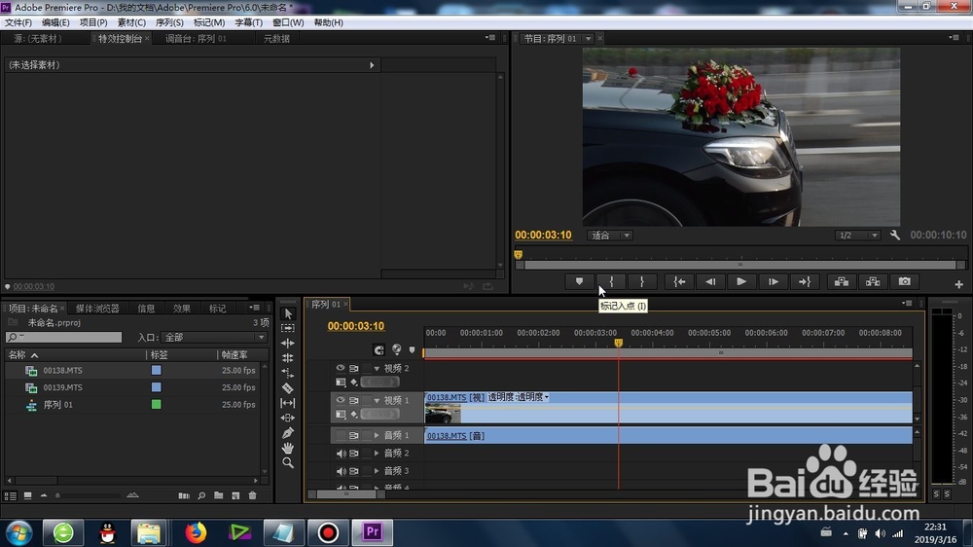This screenshot has width=973, height=547.
Task: Toggle Video 1 sync lock
Action: coord(354,400)
